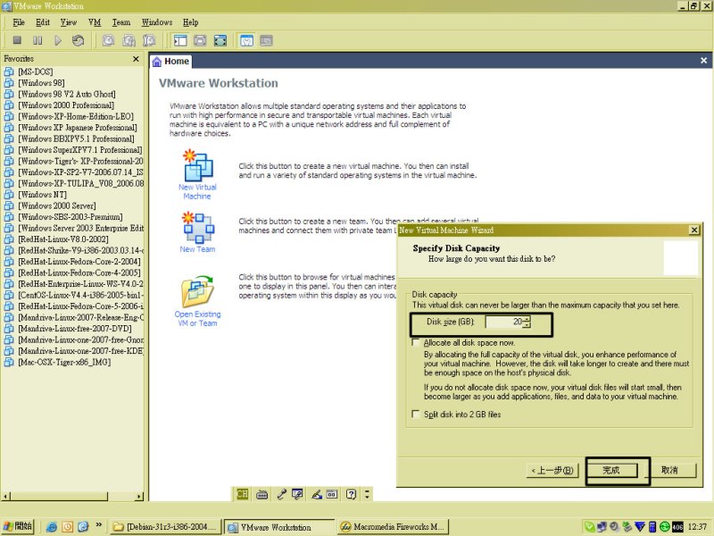Viewport: 714px width, 536px height.
Task: Click favorites scrollbar left arrow
Action: pyautogui.click(x=5, y=497)
